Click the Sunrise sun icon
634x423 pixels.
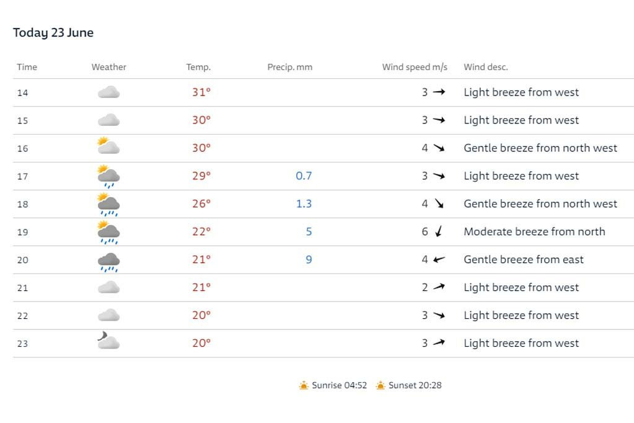point(304,386)
